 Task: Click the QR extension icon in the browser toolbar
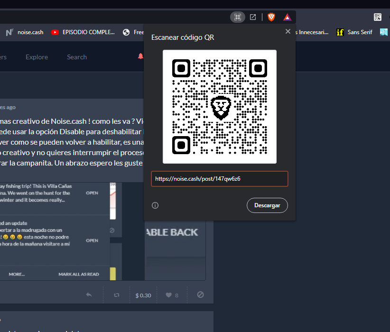[377, 17]
